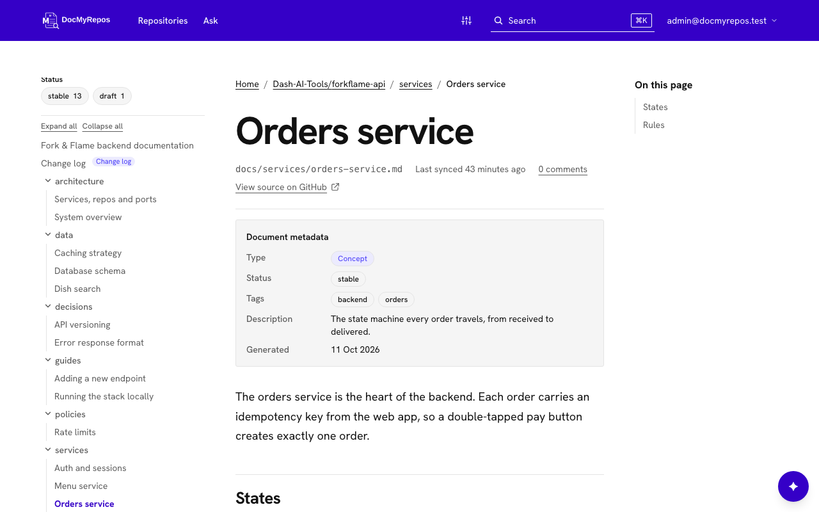Click the Orders service breadcrumb text
The height and width of the screenshot is (512, 819).
476,84
